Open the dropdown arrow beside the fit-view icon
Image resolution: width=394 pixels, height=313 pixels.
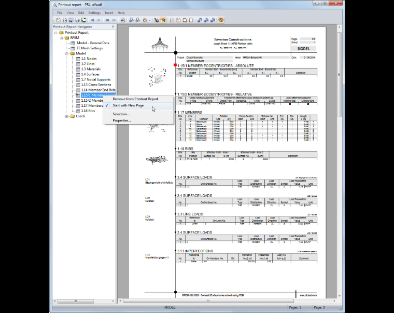tap(149, 20)
